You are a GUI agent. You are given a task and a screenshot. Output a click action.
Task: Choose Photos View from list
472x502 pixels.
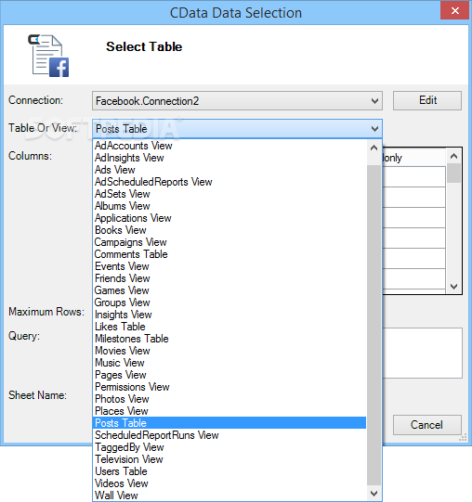pos(229,399)
